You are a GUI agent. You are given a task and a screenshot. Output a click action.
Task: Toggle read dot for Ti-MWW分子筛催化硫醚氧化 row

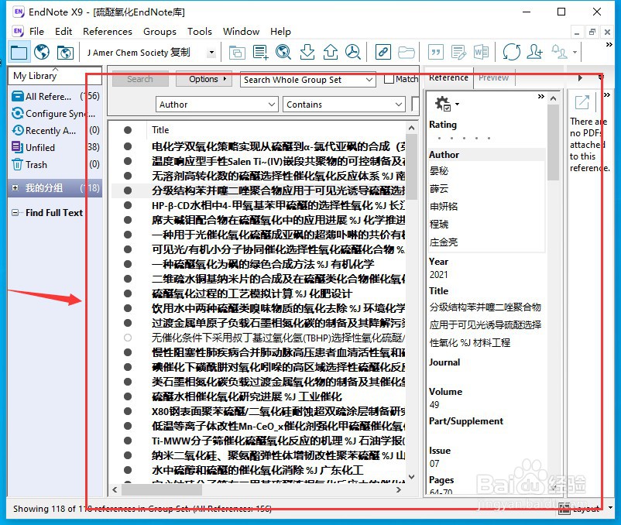[x=128, y=441]
